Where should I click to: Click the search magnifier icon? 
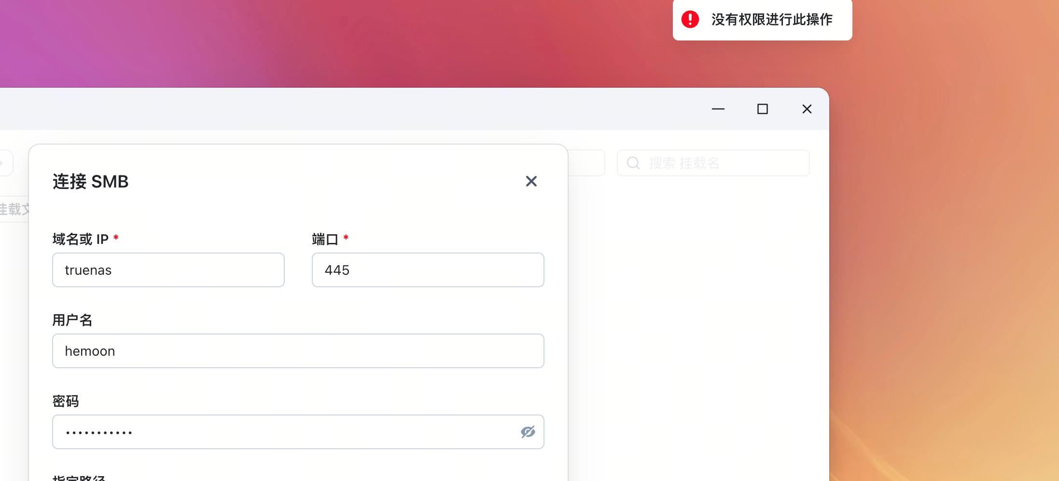633,163
